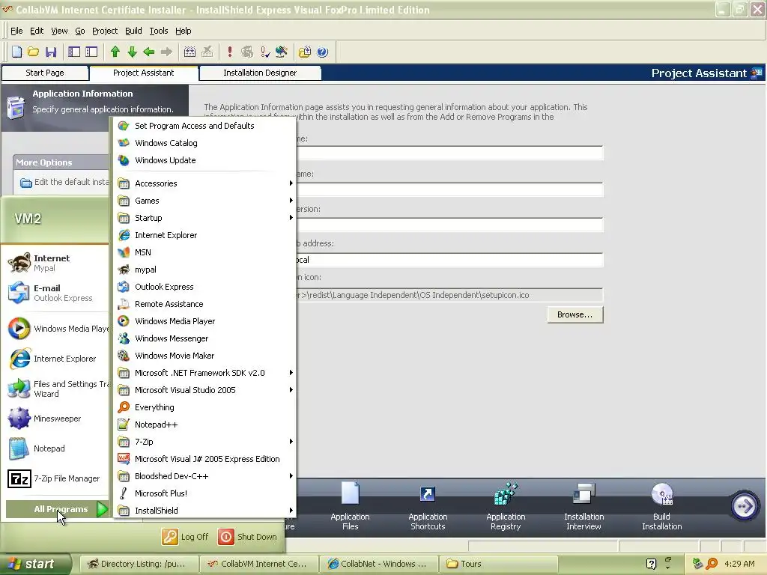This screenshot has height=575, width=767.
Task: Open Windows Catalog from programs menu
Action: click(x=204, y=143)
